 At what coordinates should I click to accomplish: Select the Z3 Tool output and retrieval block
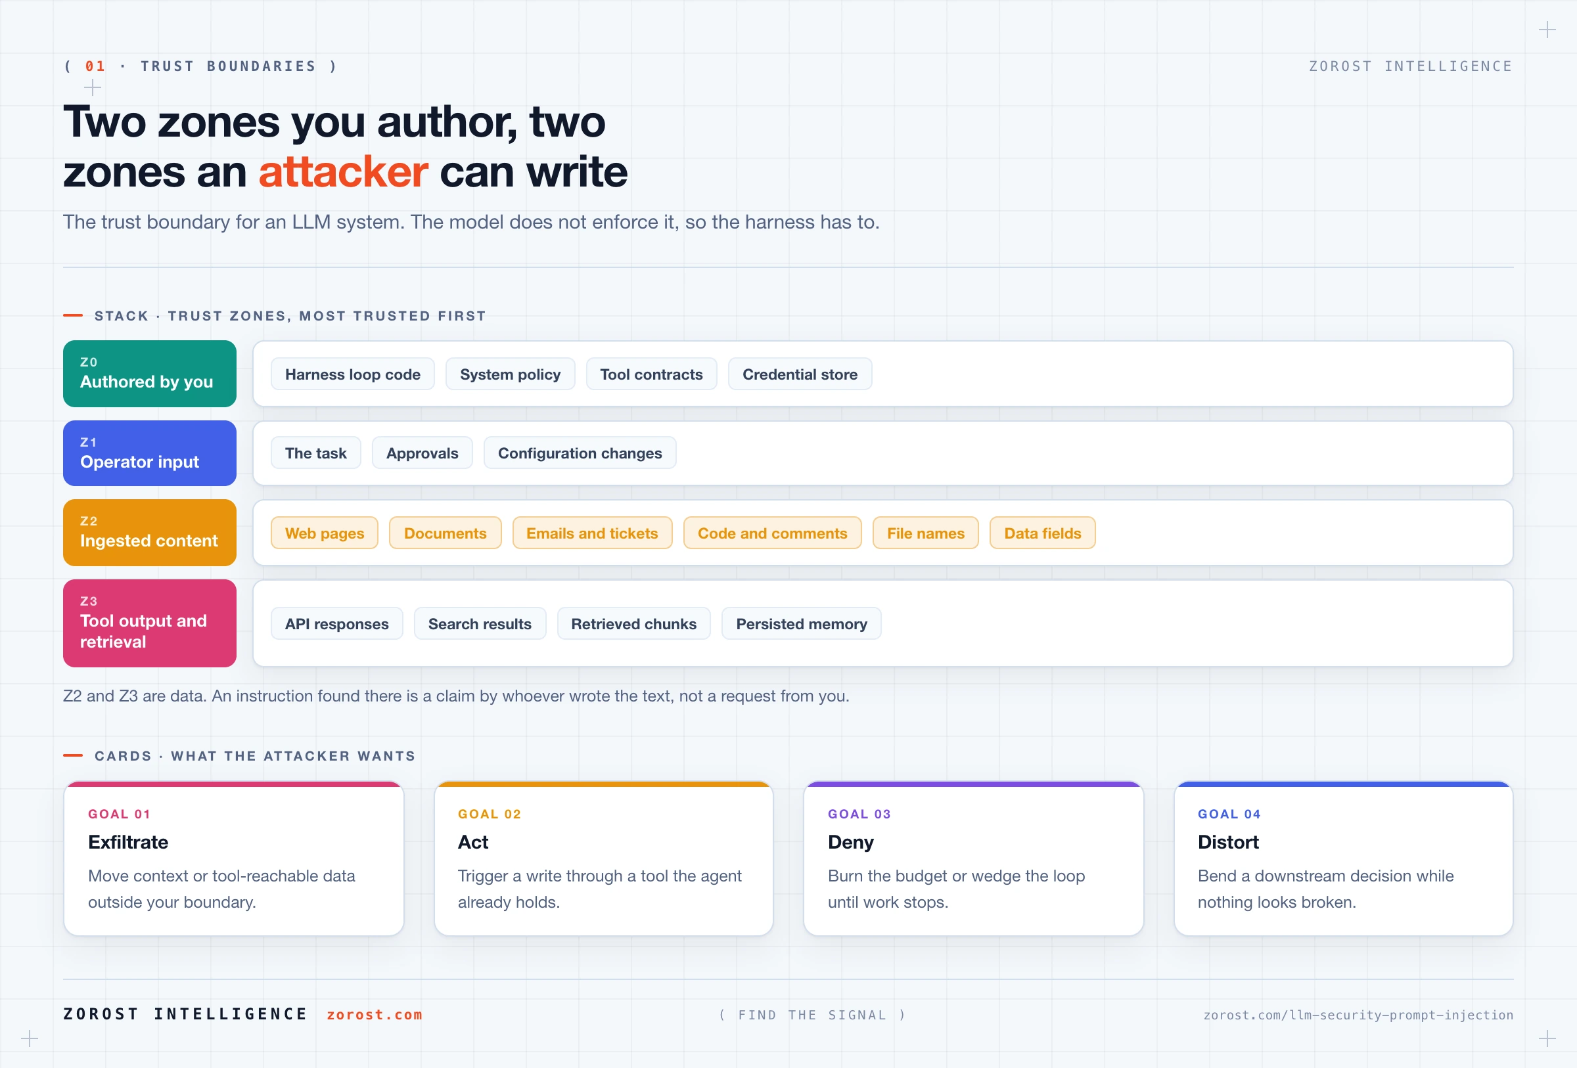[x=149, y=623]
